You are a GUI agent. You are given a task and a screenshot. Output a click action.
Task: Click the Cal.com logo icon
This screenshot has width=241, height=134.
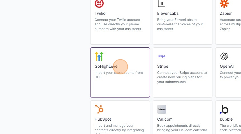tap(162, 109)
